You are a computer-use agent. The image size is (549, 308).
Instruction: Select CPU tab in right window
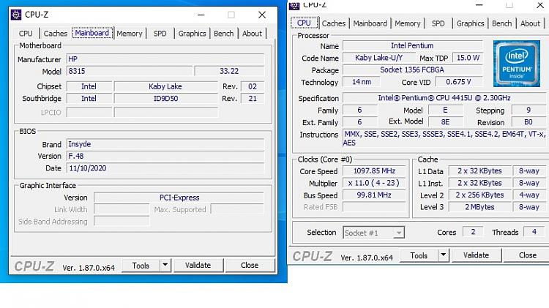click(304, 23)
